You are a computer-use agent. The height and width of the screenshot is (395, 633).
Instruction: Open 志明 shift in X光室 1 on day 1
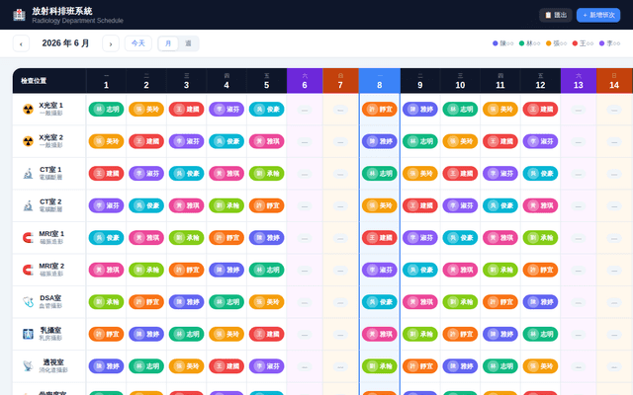click(106, 110)
